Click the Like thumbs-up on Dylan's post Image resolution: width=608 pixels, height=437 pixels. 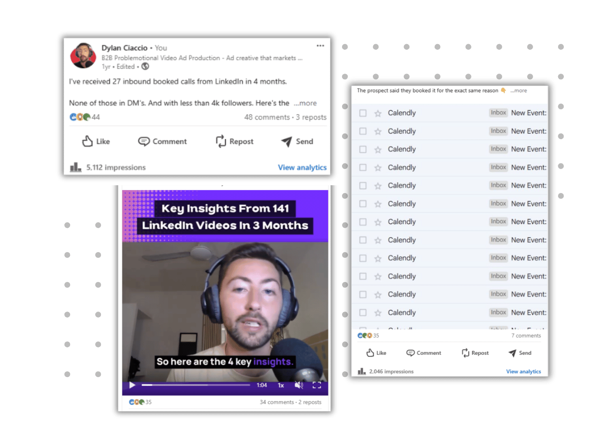pos(88,141)
